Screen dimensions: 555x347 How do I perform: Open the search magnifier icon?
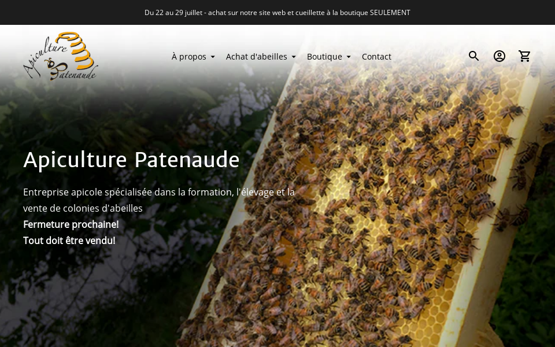click(x=473, y=56)
